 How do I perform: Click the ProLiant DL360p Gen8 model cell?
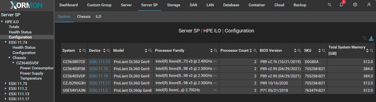[133, 90]
